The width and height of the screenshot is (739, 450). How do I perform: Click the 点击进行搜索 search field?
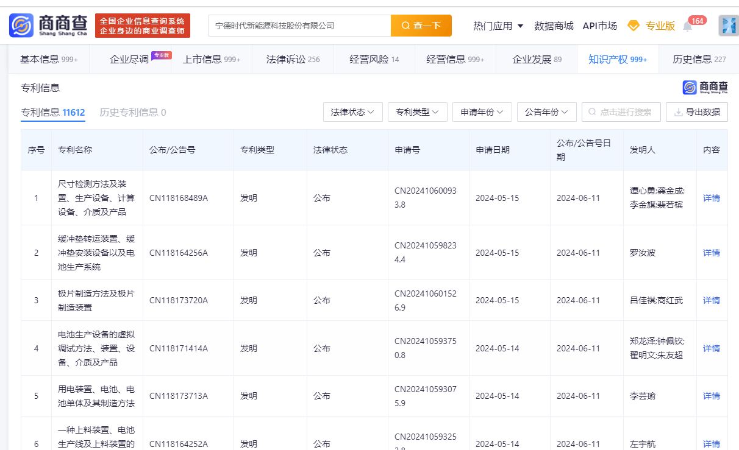tap(621, 112)
